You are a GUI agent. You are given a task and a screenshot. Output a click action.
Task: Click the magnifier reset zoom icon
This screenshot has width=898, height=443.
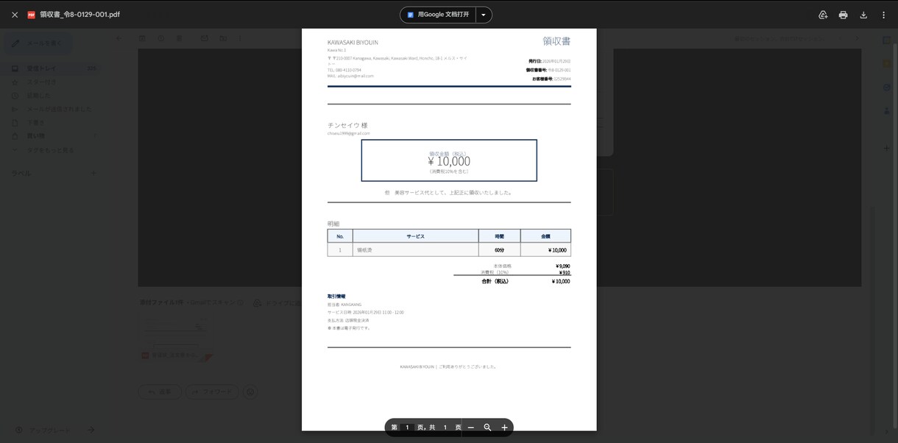point(487,428)
